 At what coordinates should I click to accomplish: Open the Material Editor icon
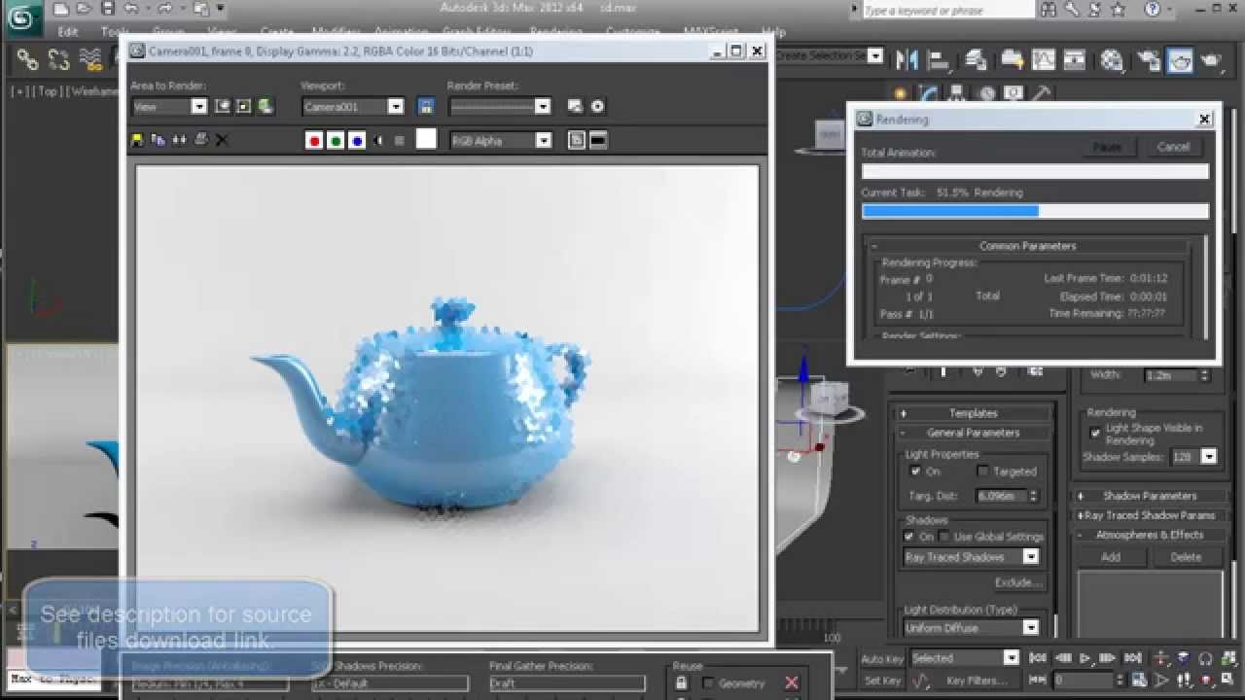(1111, 60)
